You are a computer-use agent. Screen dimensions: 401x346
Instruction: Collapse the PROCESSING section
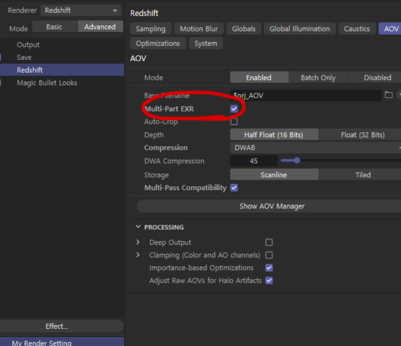(x=138, y=227)
